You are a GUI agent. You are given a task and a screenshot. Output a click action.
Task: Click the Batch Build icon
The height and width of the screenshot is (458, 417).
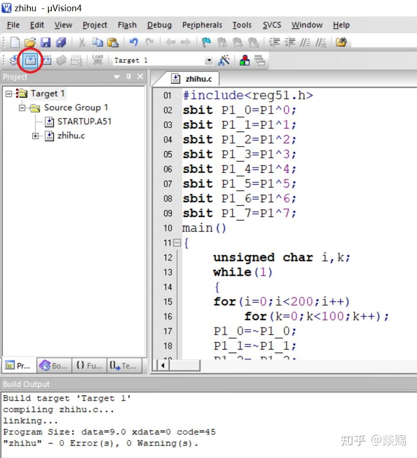point(61,60)
